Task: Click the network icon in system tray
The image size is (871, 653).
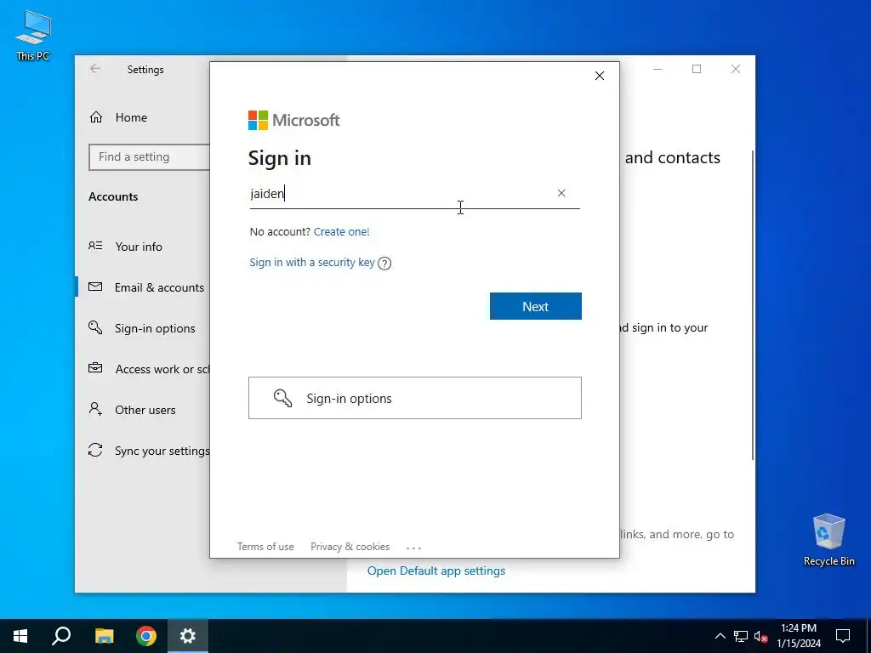Action: coord(741,636)
